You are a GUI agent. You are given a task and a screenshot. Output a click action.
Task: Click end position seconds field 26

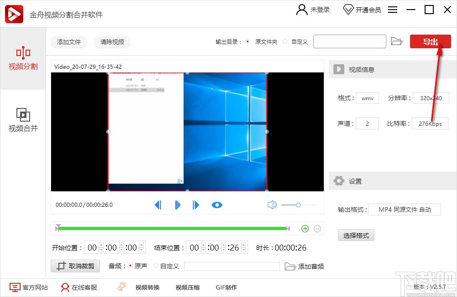pos(234,247)
